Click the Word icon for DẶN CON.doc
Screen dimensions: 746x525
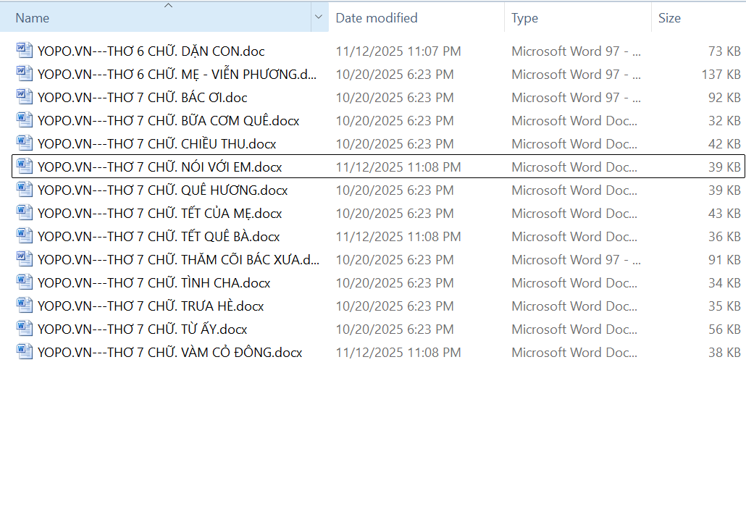tap(25, 51)
